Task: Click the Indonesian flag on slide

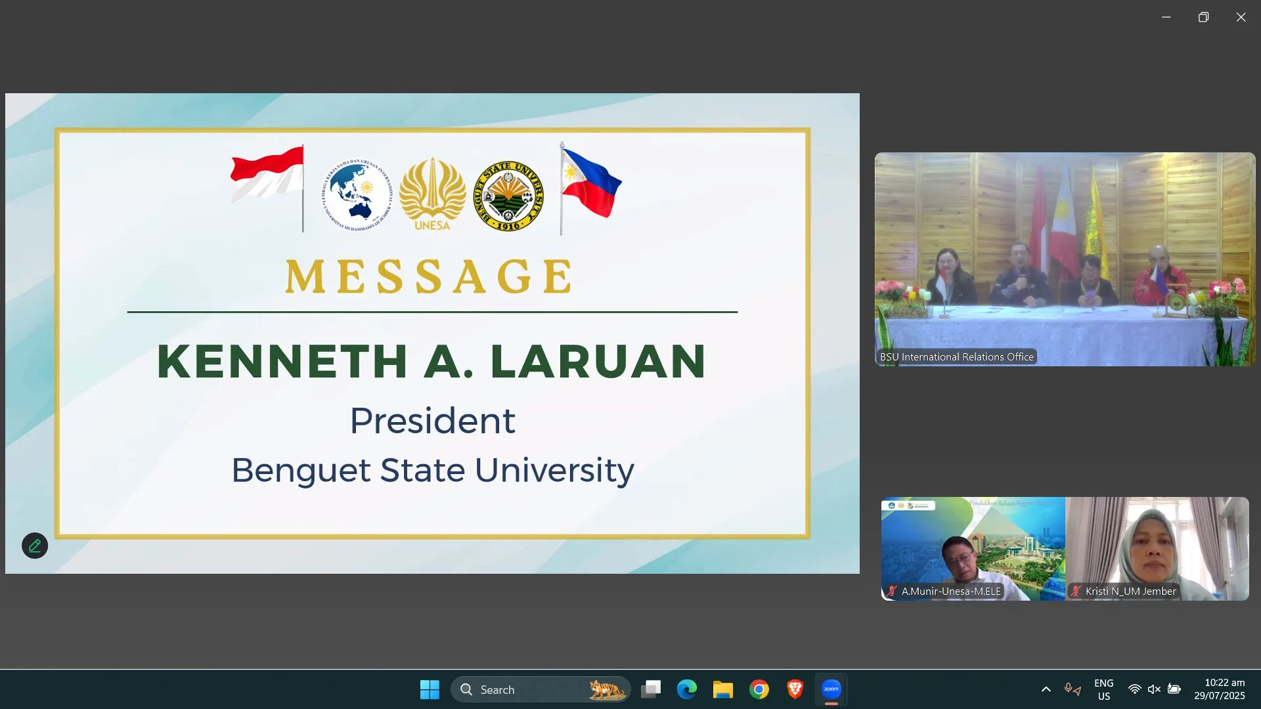Action: (x=268, y=187)
